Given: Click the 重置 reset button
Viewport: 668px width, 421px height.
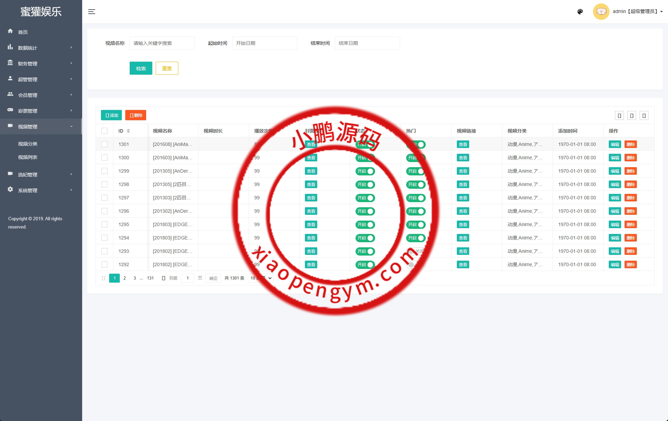Looking at the screenshot, I should 167,68.
